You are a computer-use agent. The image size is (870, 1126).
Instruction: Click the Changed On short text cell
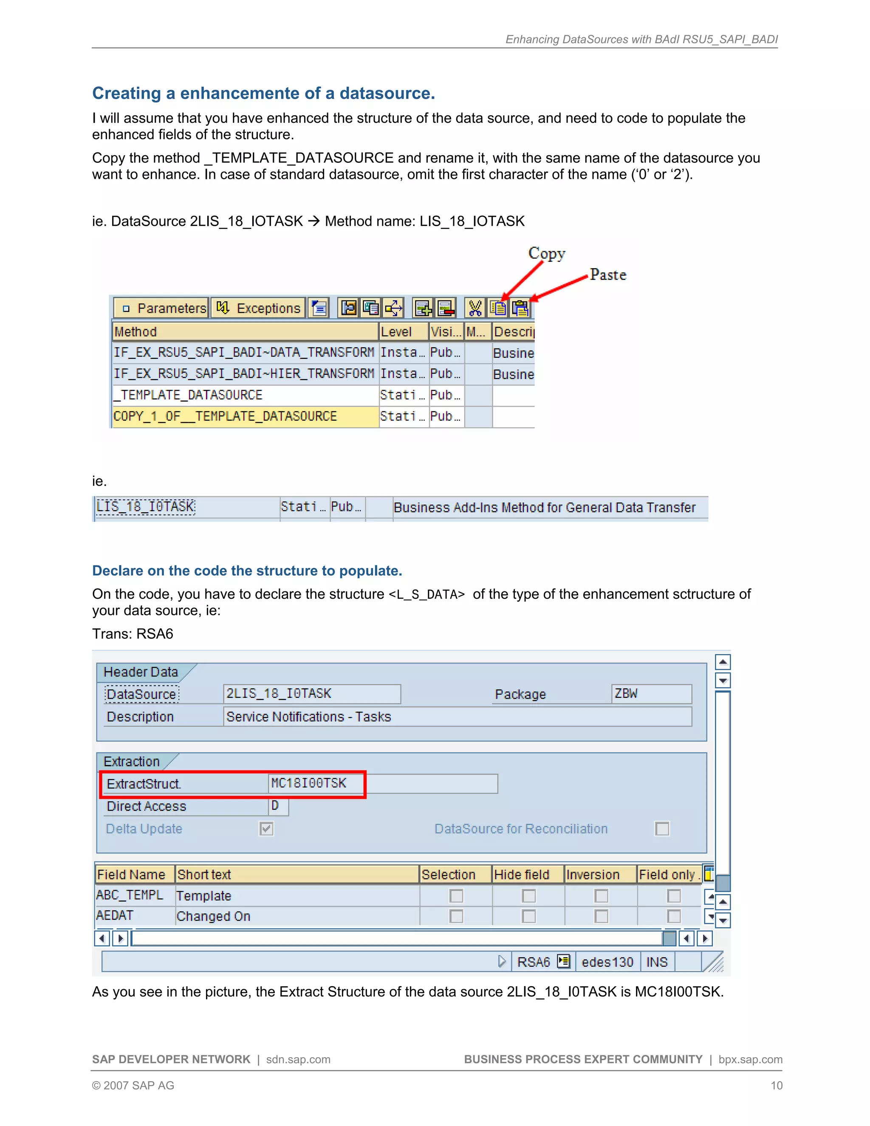click(297, 916)
